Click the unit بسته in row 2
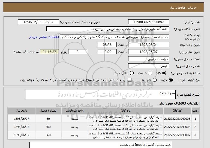This screenshot has height=148, width=210. point(75,127)
